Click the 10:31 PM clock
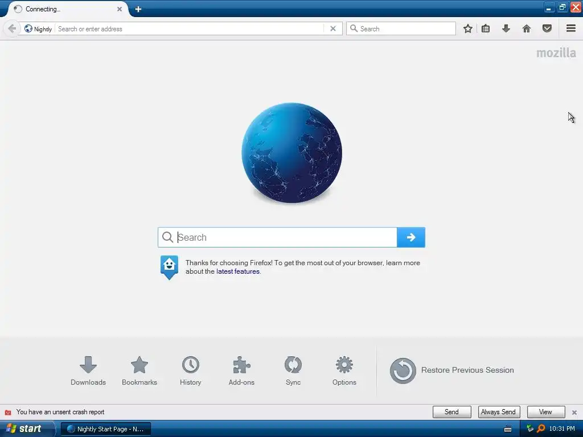Viewport: 583px width, 437px height. coord(562,429)
